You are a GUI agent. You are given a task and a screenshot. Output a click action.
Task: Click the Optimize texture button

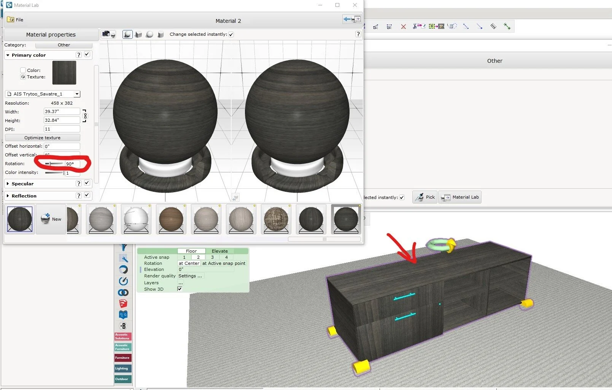(x=42, y=137)
